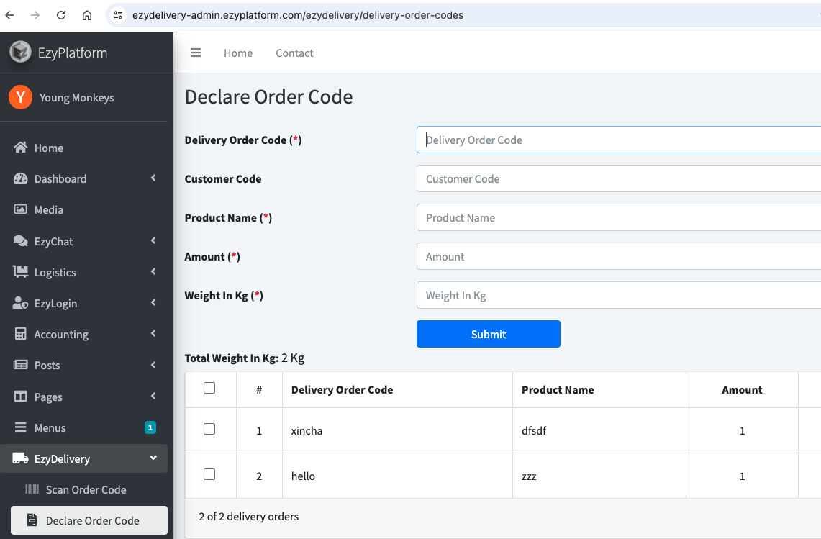
Task: Focus the Weight In Kg text field
Action: pos(617,296)
